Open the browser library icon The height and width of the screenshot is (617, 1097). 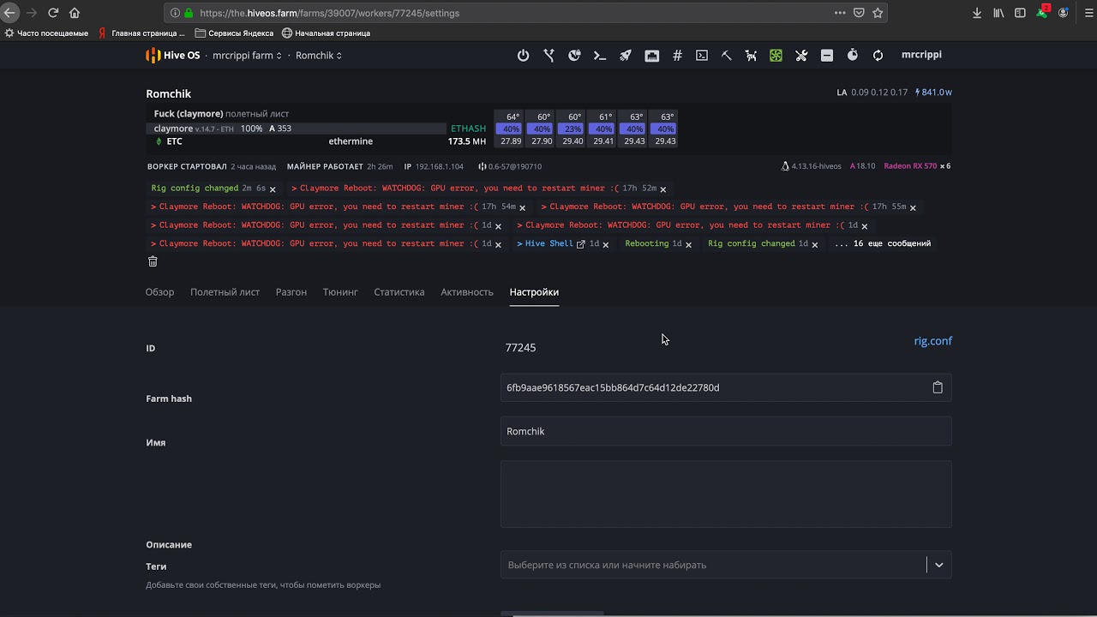(x=998, y=13)
